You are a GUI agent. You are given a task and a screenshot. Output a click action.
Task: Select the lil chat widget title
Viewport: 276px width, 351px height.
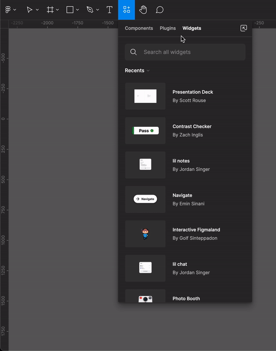pos(180,264)
